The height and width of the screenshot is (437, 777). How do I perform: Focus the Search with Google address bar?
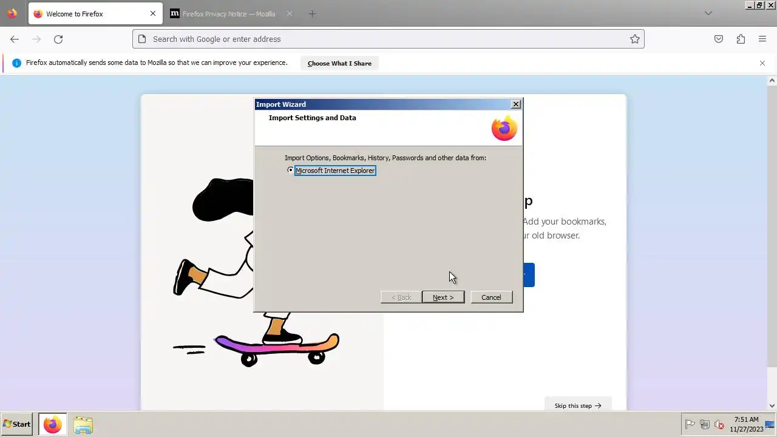pyautogui.click(x=388, y=39)
